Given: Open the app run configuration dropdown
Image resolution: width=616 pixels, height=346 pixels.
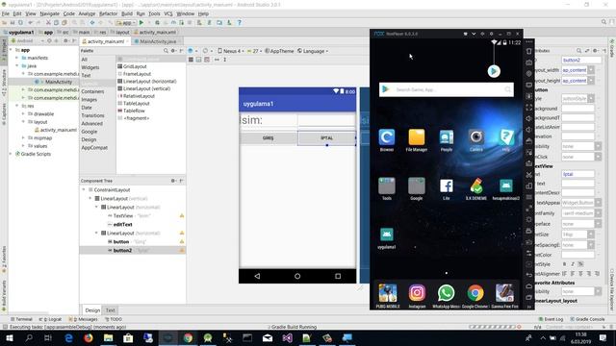Looking at the screenshot, I should [126, 23].
